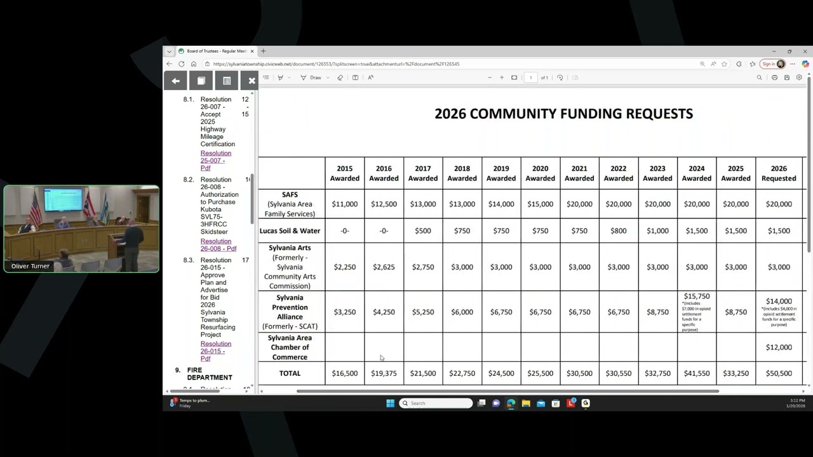
Task: Open the Windows Start menu
Action: pos(390,403)
